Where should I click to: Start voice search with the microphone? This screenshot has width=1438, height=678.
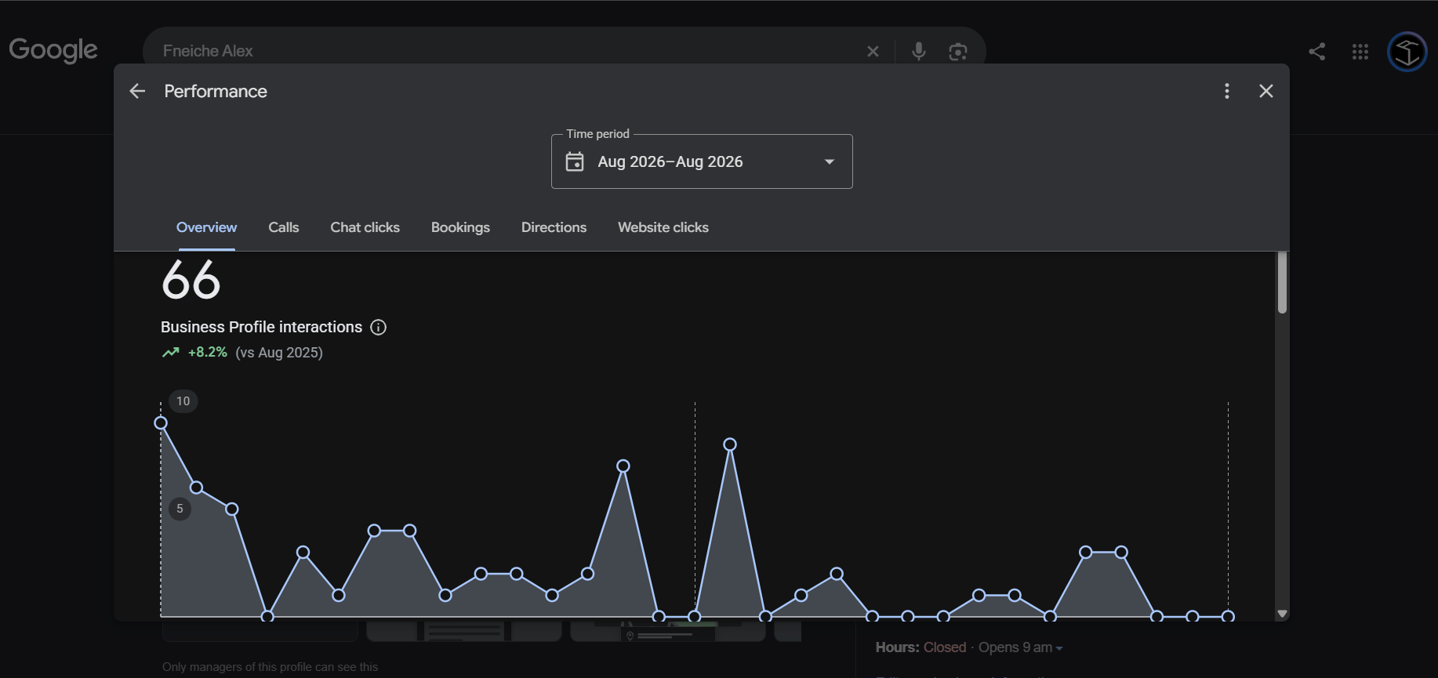click(919, 52)
